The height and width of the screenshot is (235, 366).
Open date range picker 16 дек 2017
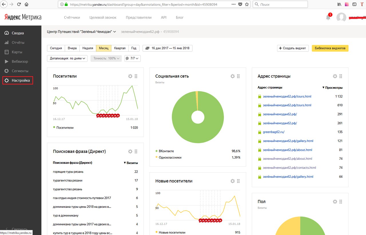(168, 48)
